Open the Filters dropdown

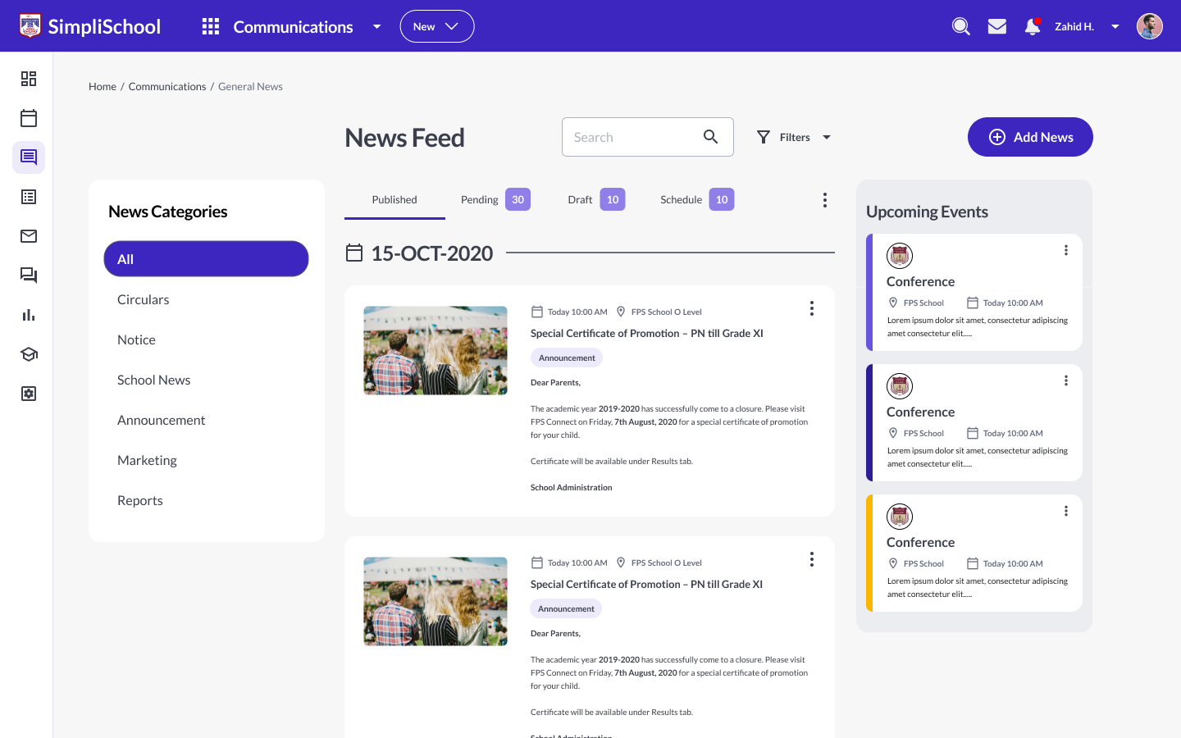(794, 137)
